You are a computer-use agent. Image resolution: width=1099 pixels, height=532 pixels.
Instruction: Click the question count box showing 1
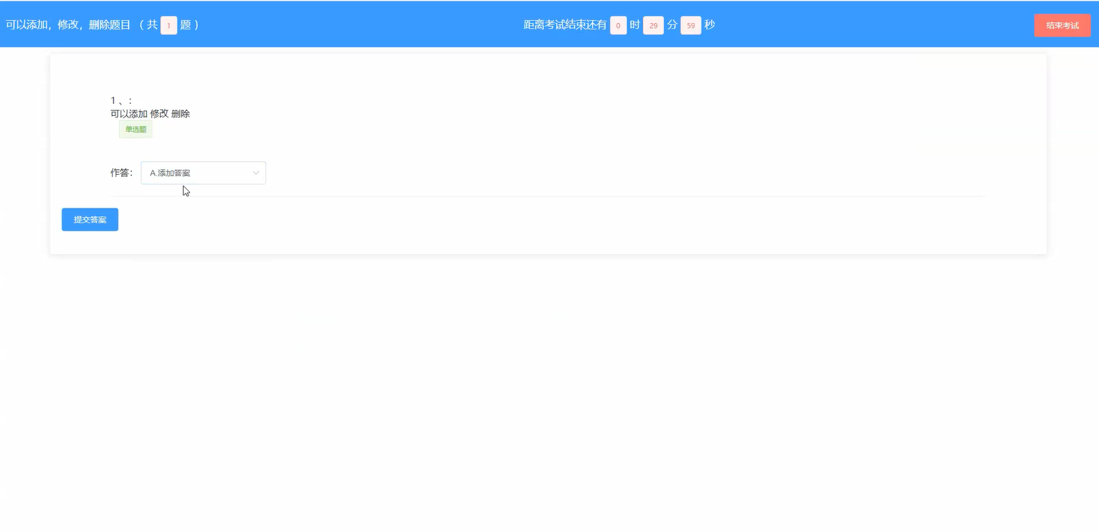168,25
